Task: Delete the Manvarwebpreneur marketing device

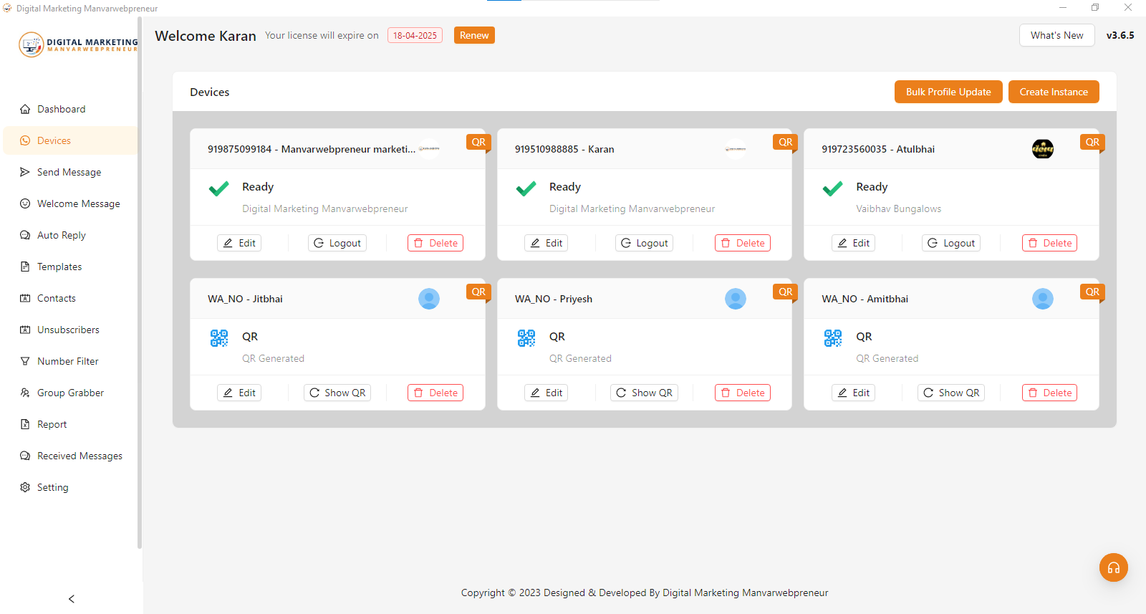Action: coord(435,243)
